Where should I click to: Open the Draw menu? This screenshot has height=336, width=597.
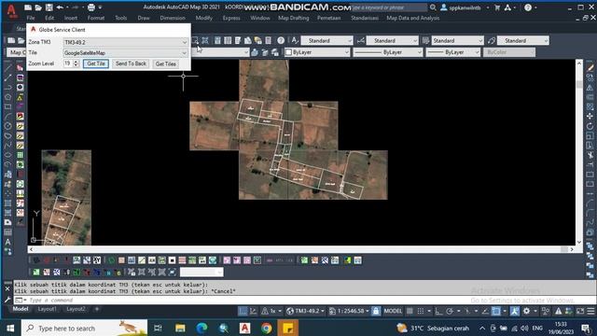click(x=144, y=18)
